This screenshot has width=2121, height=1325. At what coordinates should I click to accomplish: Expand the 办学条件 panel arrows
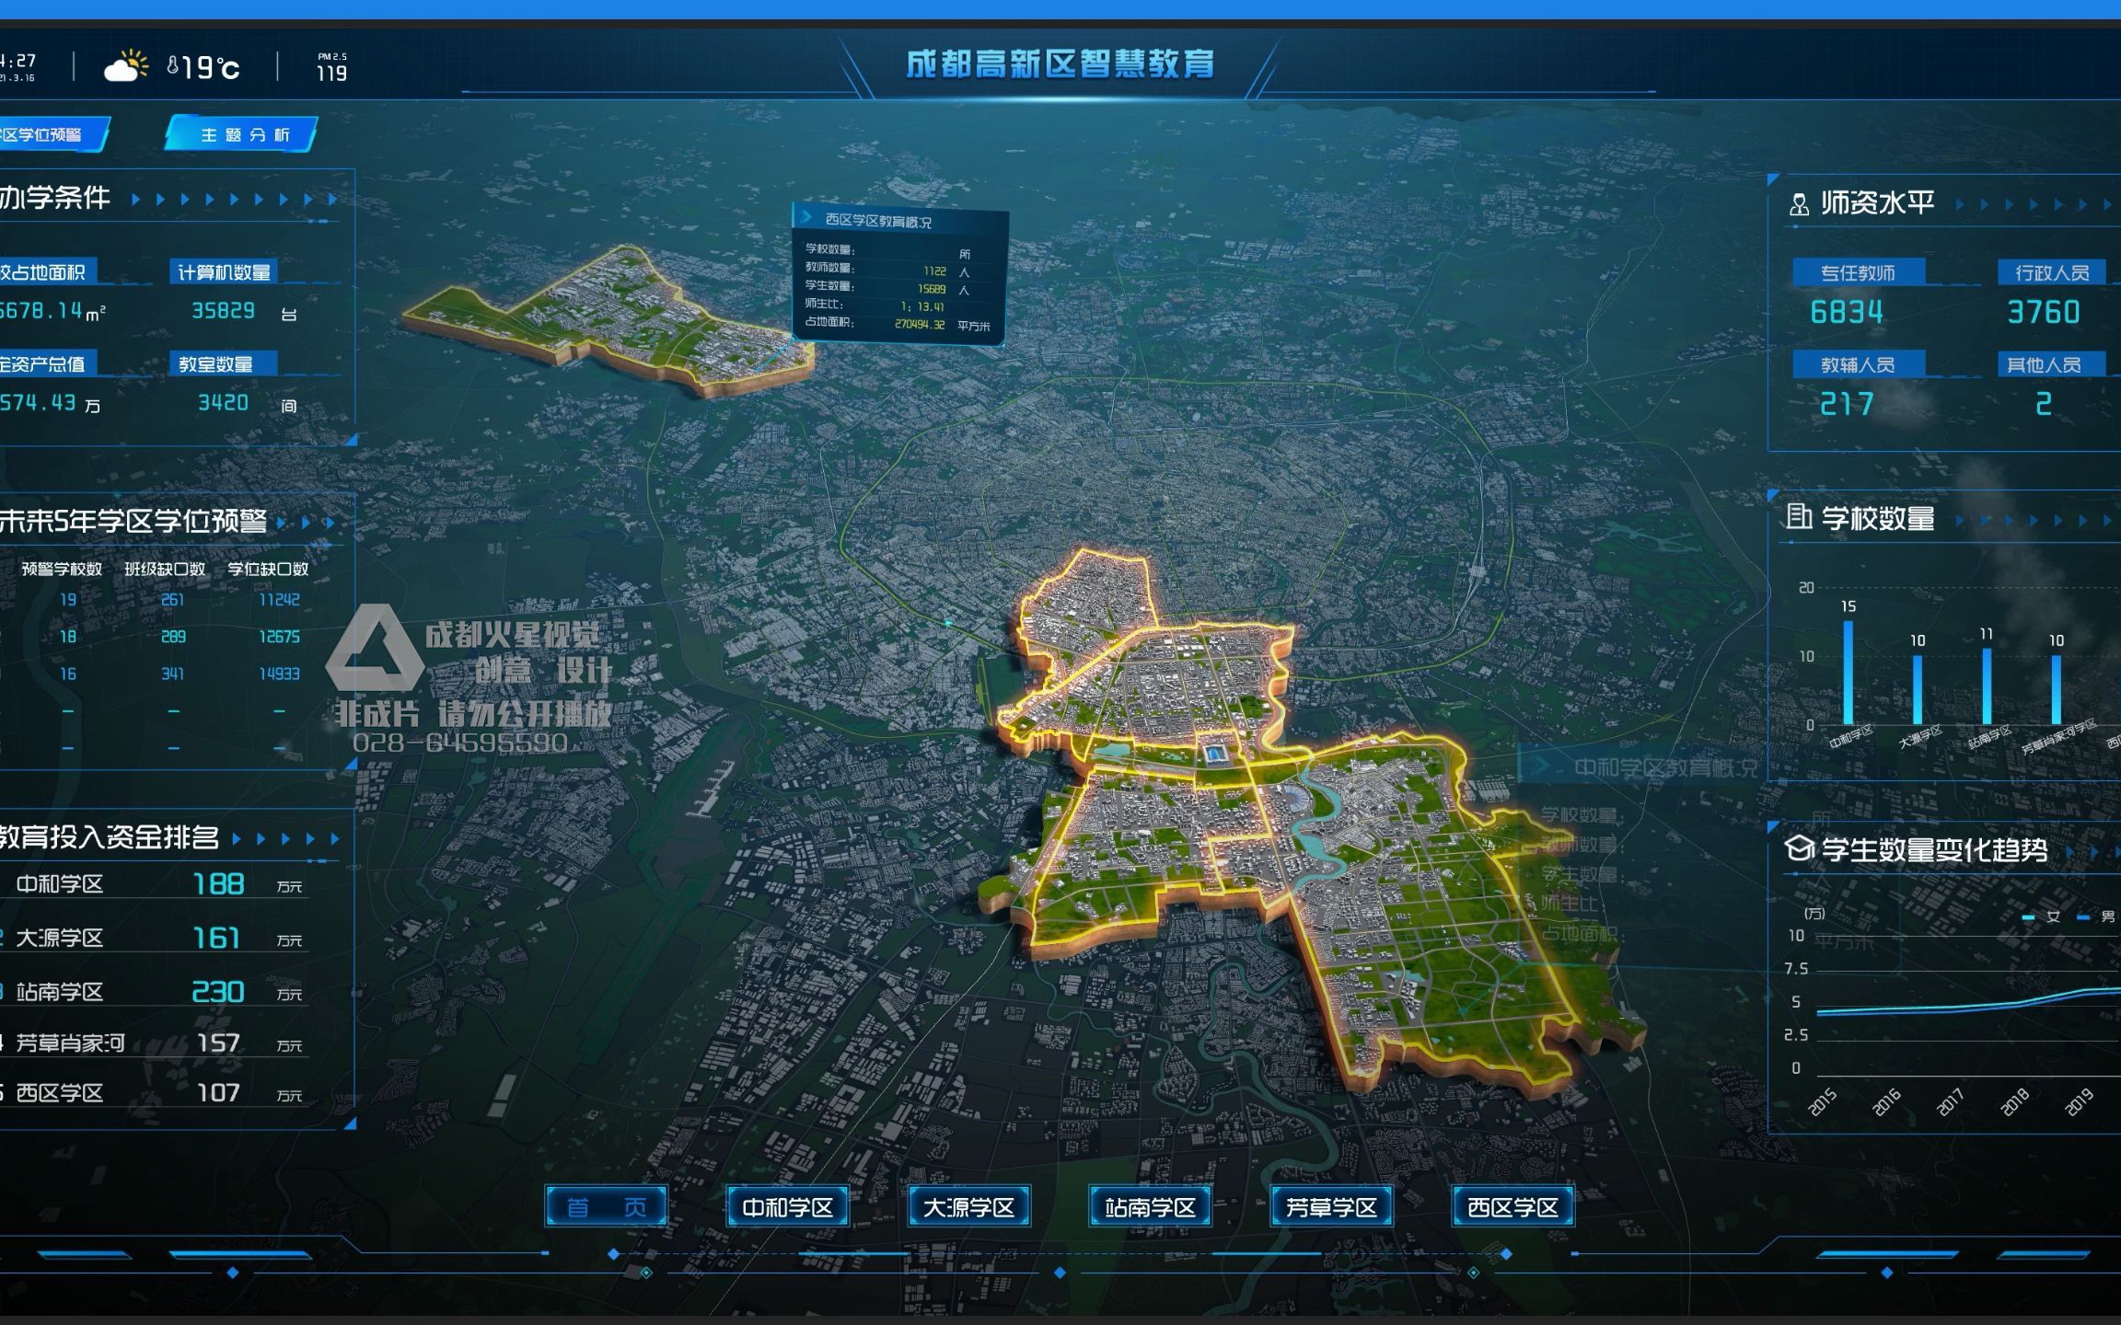234,199
